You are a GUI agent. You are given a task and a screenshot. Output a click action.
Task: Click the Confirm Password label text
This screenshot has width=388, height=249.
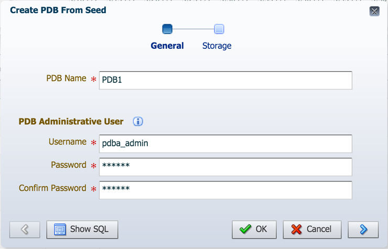pos(52,188)
